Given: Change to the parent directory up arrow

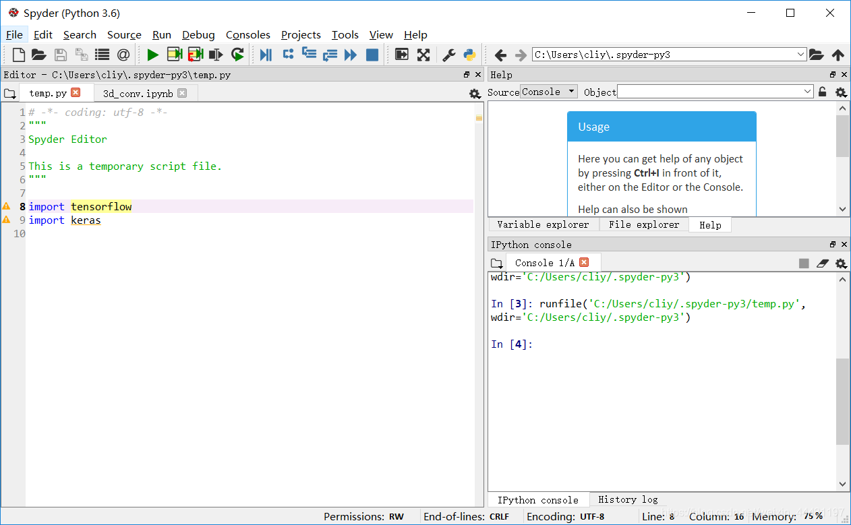Looking at the screenshot, I should click(x=838, y=55).
